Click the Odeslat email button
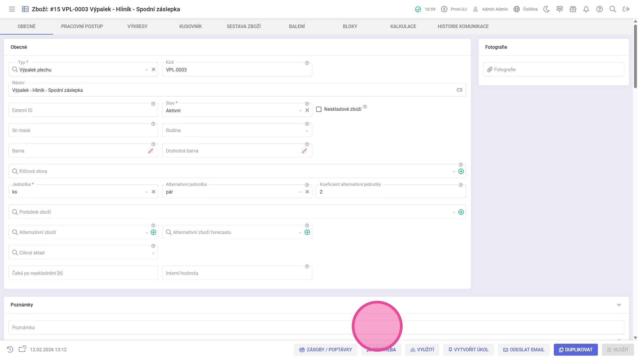The image size is (638, 359). (x=523, y=350)
